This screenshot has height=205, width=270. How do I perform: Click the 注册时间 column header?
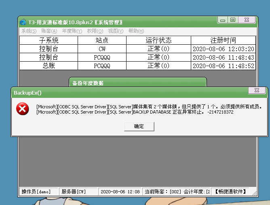[223, 40]
